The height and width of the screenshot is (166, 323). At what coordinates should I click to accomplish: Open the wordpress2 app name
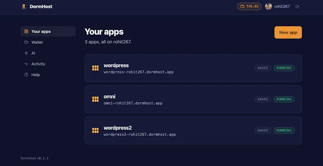coord(117,128)
